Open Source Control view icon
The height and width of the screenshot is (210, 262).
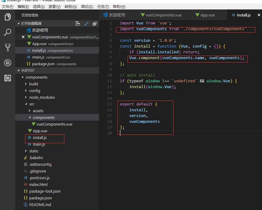click(x=8, y=47)
